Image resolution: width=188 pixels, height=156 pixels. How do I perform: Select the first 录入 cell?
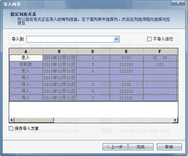26,58
